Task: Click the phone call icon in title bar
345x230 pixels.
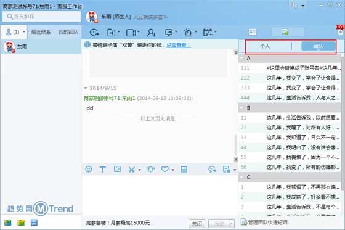Action: click(x=294, y=6)
